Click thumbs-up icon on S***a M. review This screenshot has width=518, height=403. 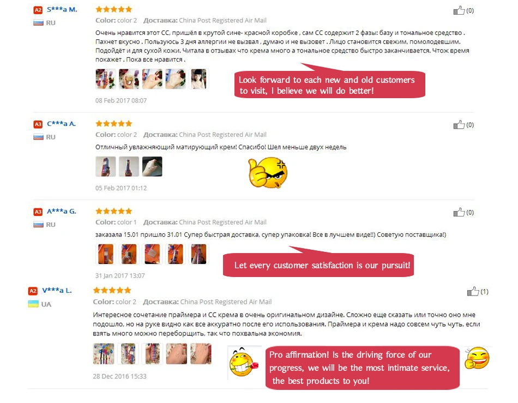[x=459, y=10]
